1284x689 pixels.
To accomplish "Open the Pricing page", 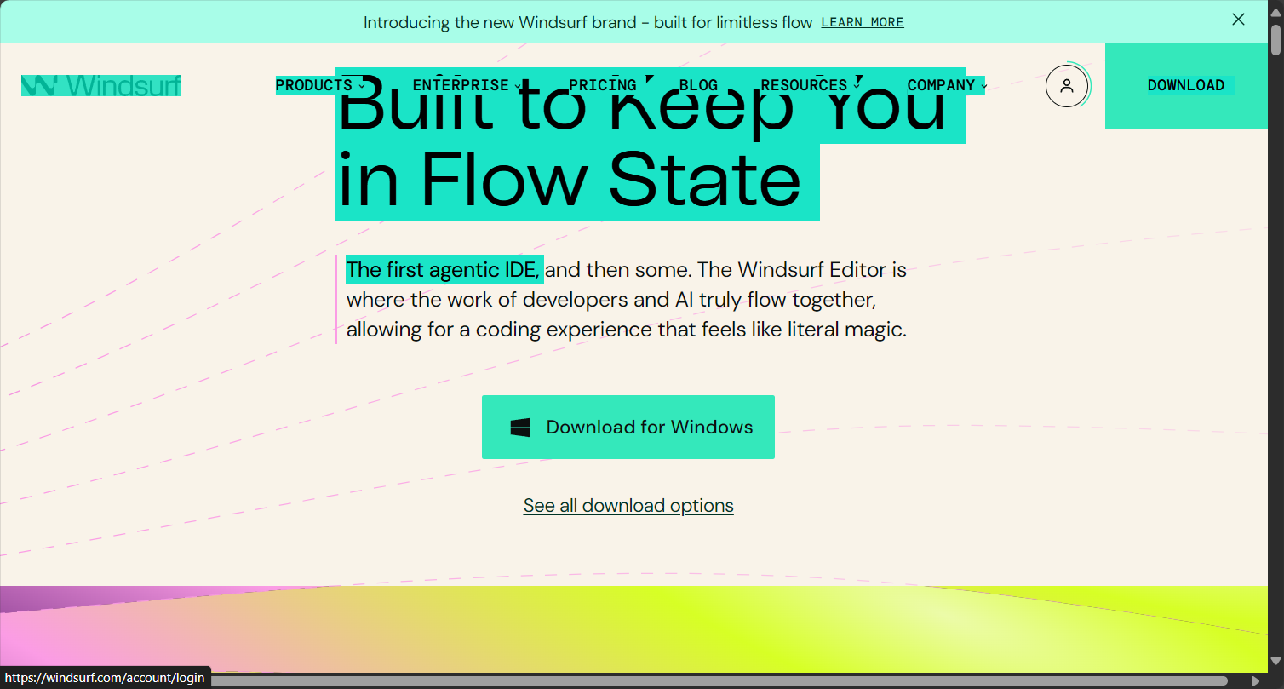I will (x=603, y=85).
